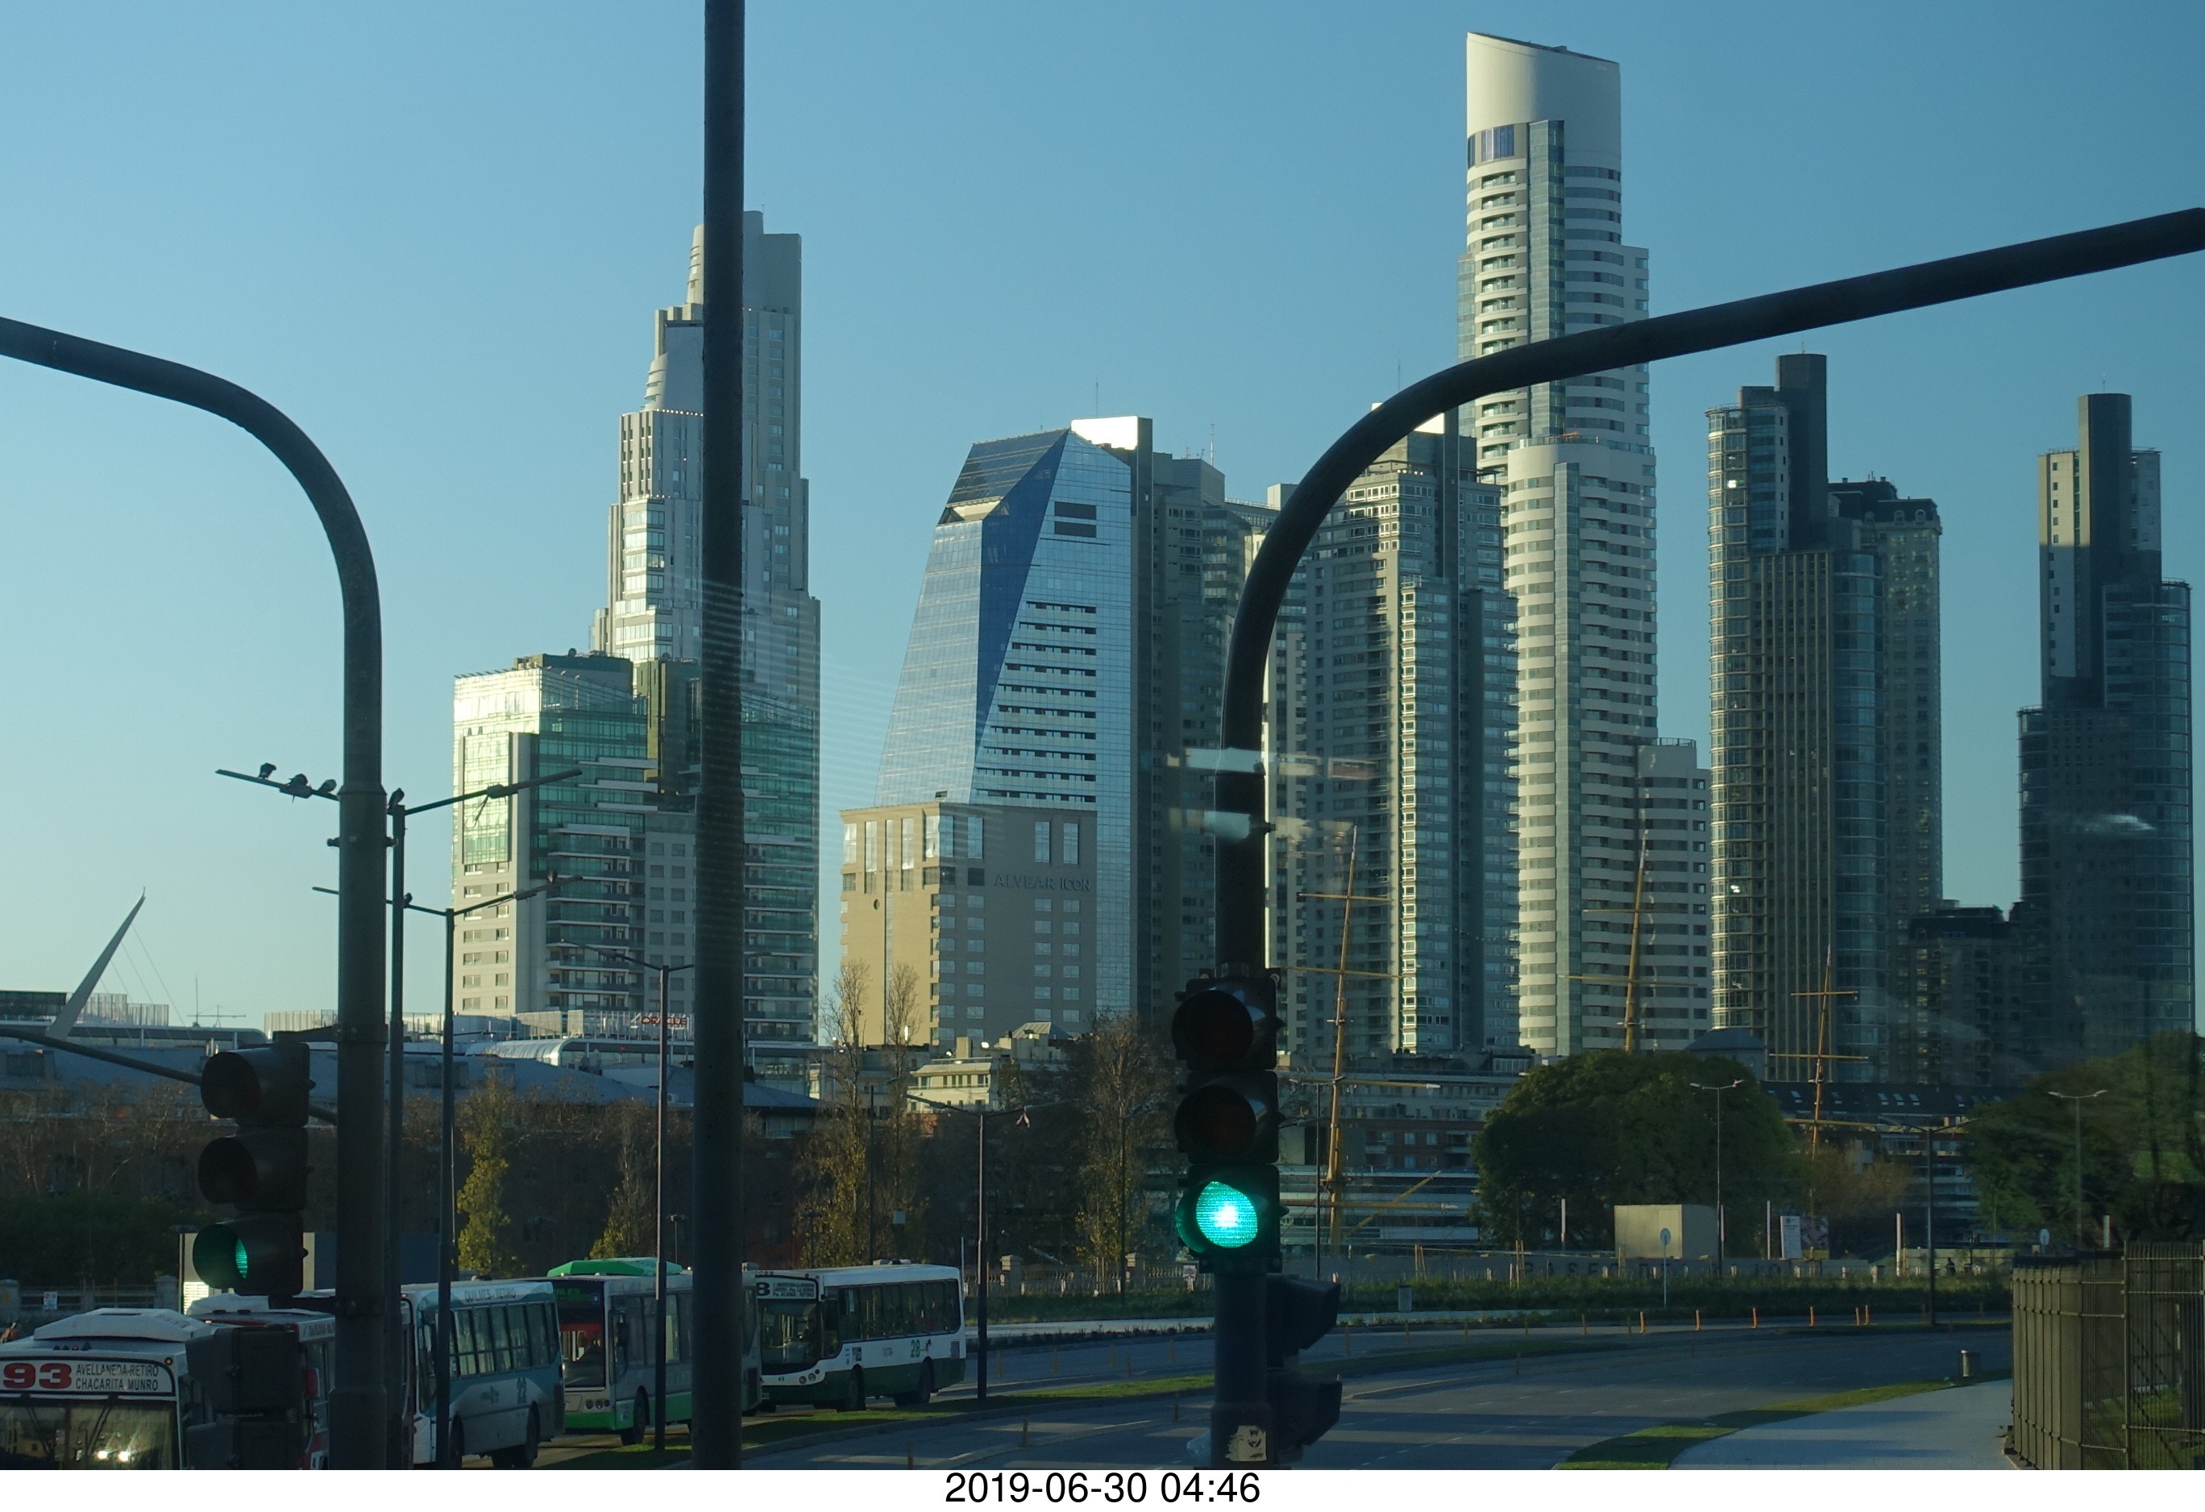The image size is (2205, 1512).
Task: Click the bus route number 93
Action: [36, 1376]
